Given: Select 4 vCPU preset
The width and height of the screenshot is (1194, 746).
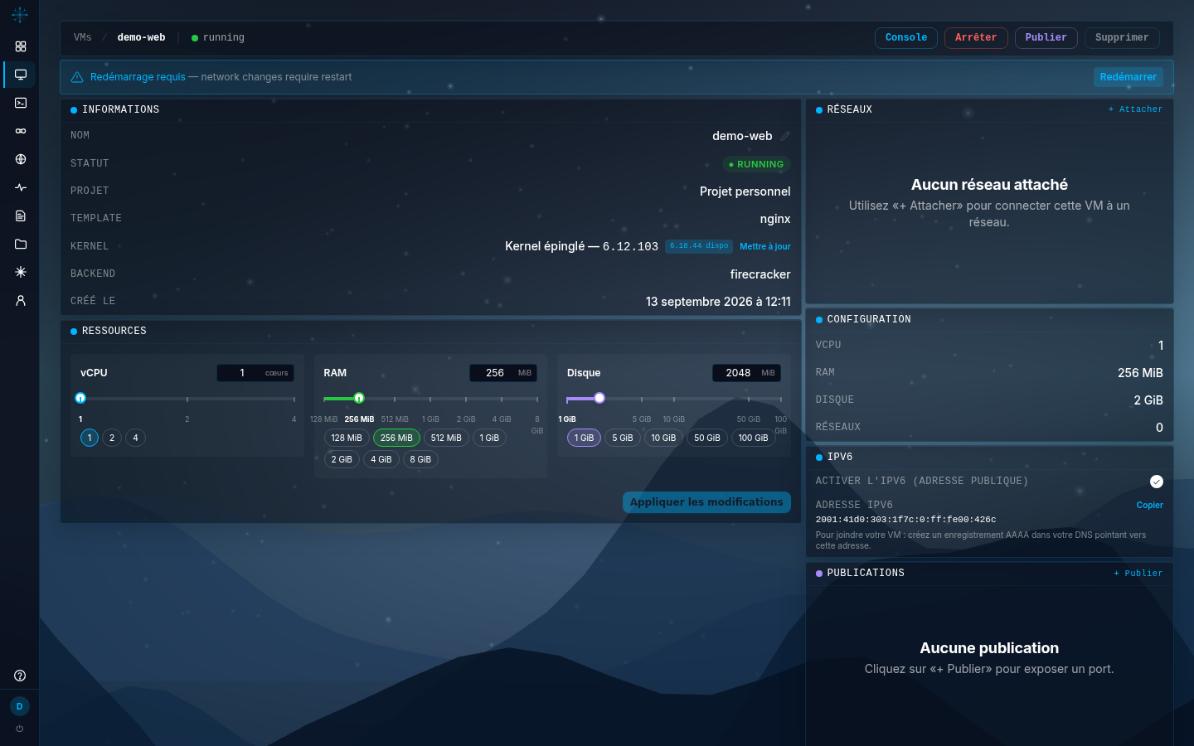Looking at the screenshot, I should point(135,438).
